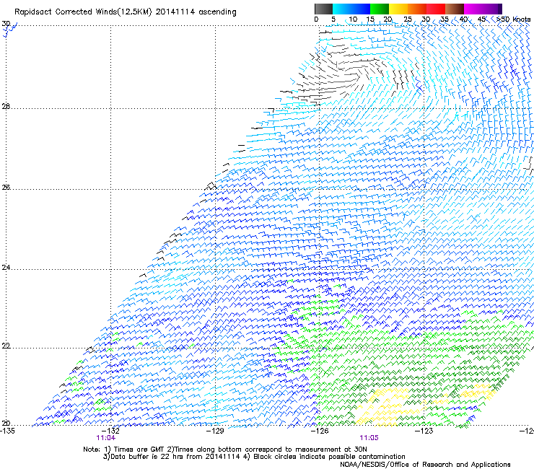534x469 pixels.
Task: Click the cyan-to-blue 5–15 knot color band
Action: (x=351, y=9)
